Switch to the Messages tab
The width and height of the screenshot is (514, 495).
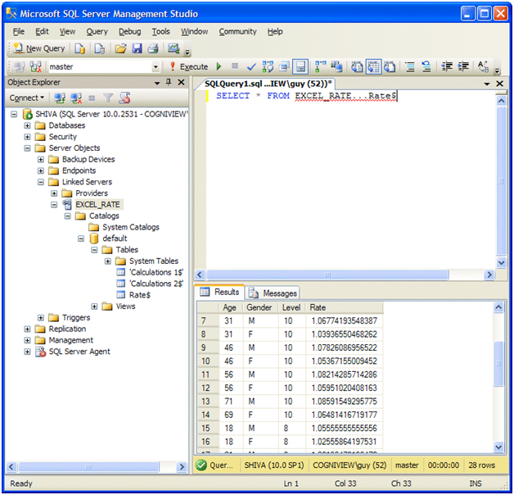[273, 293]
